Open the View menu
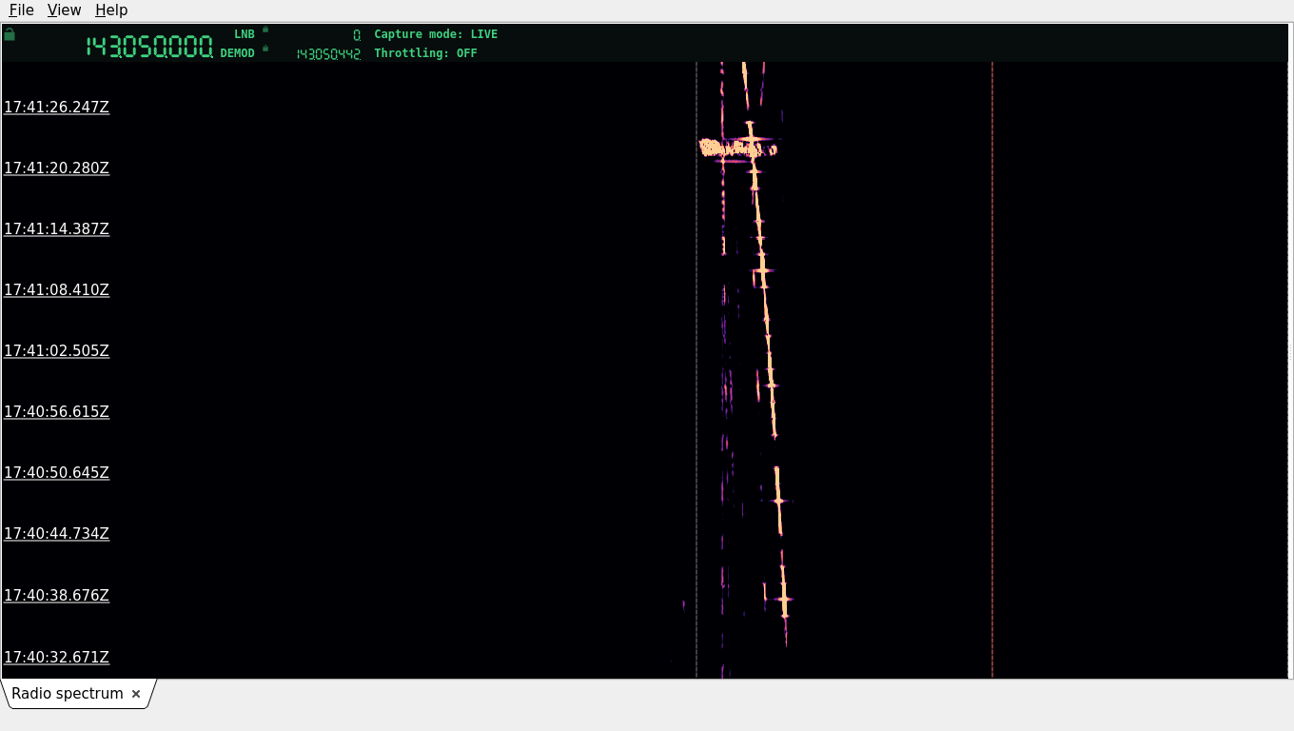1294x731 pixels. coord(64,10)
